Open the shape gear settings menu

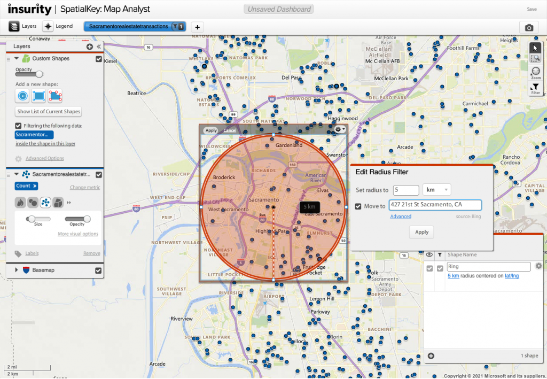pyautogui.click(x=339, y=129)
